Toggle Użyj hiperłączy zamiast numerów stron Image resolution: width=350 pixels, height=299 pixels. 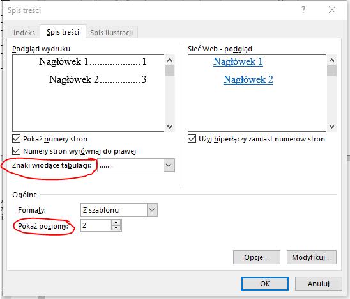192,139
